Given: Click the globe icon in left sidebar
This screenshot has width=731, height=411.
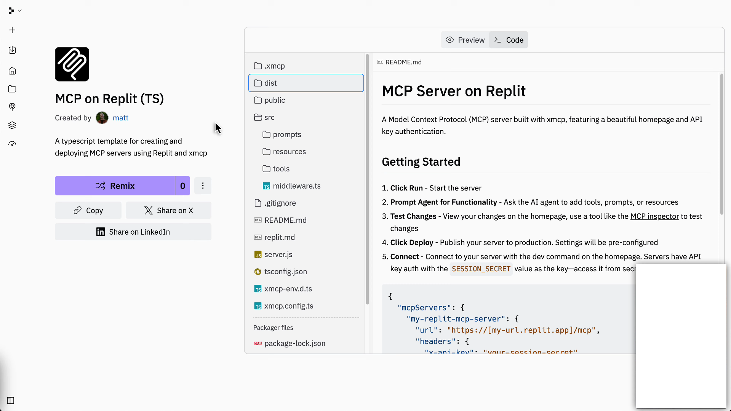Looking at the screenshot, I should point(12,107).
